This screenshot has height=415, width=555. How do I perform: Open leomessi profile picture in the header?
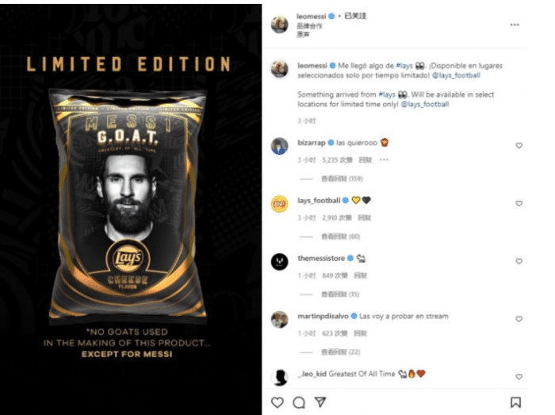pos(280,25)
